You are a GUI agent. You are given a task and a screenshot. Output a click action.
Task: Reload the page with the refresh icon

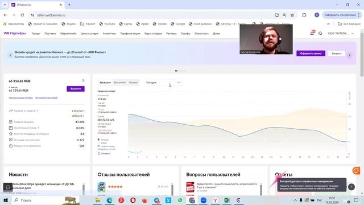coord(22,15)
